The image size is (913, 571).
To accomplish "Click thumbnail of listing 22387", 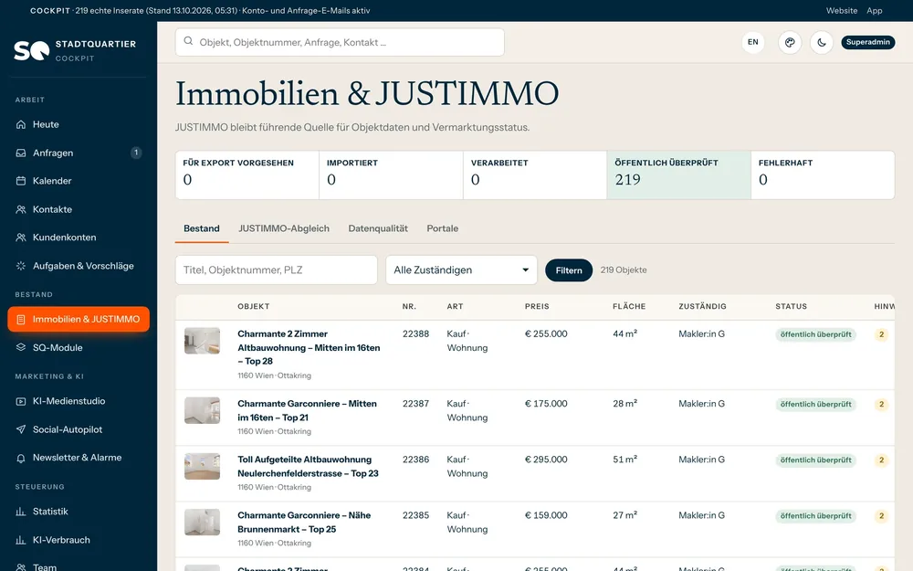I will tap(202, 411).
